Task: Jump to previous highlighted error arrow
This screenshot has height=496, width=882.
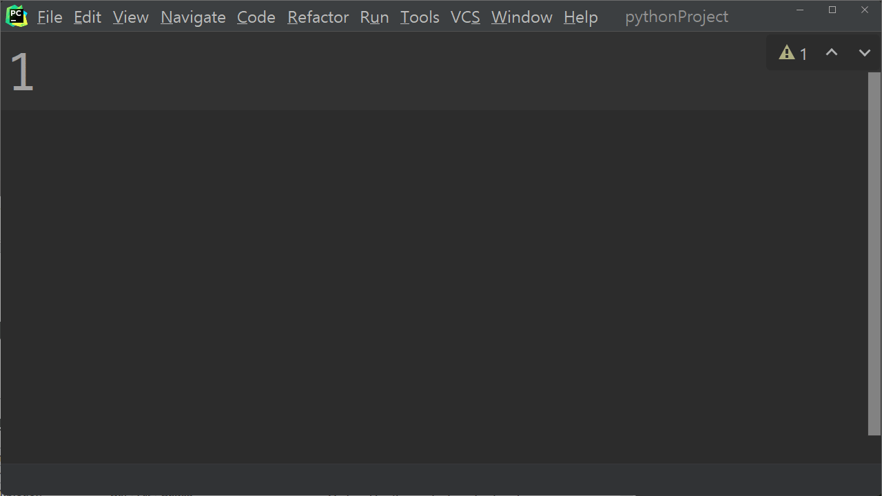Action: [832, 52]
